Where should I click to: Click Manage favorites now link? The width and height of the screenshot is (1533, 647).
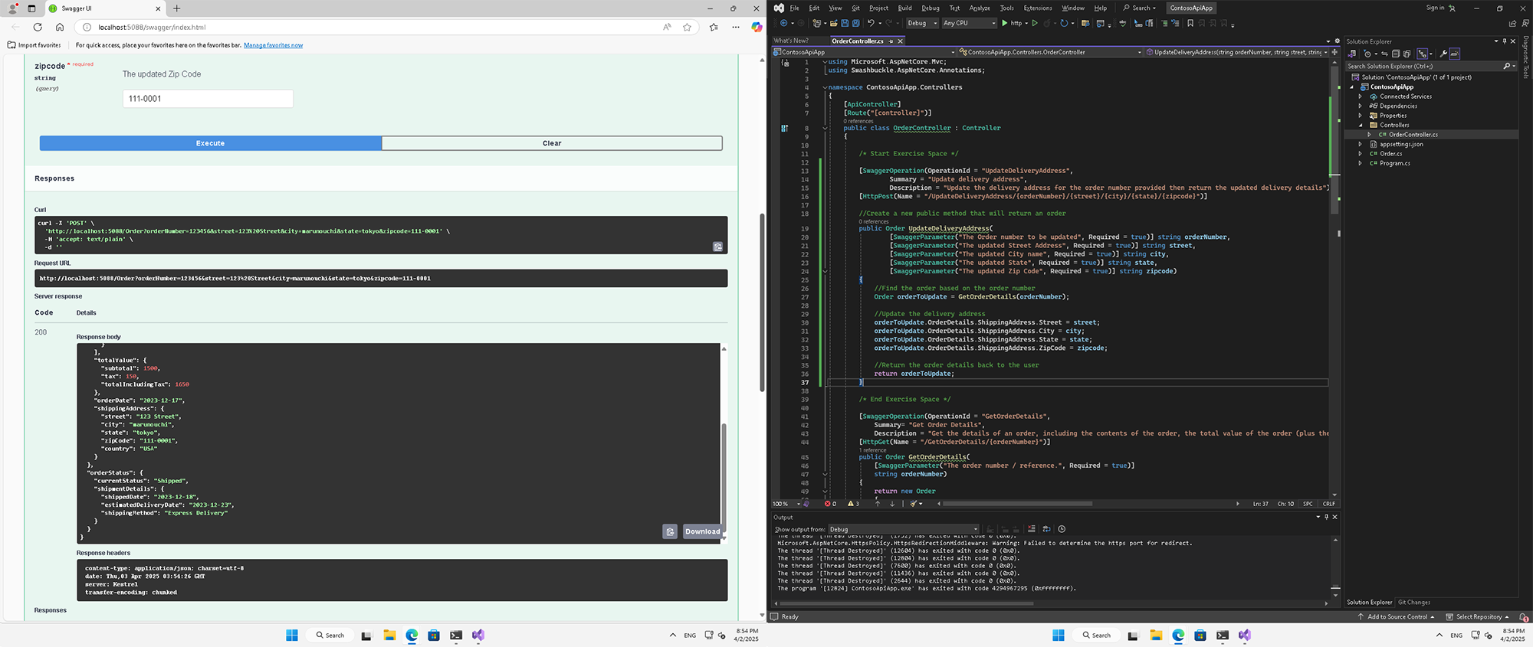pyautogui.click(x=273, y=45)
